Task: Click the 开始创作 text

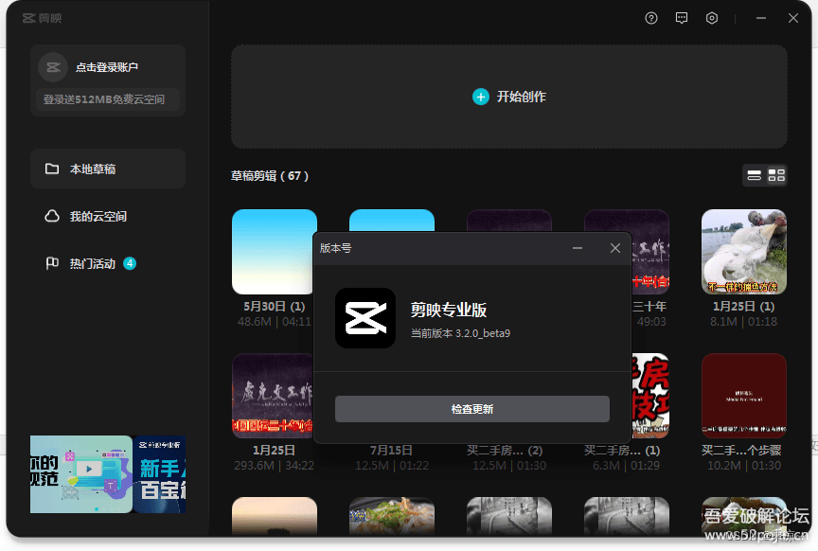Action: click(x=521, y=97)
